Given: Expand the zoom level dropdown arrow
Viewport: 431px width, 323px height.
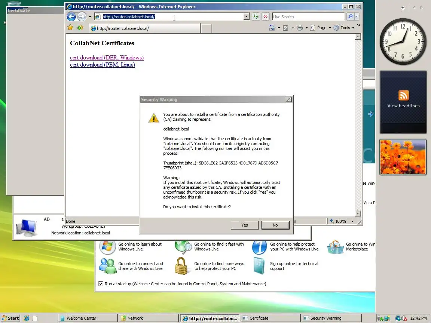Looking at the screenshot, I should [352, 221].
